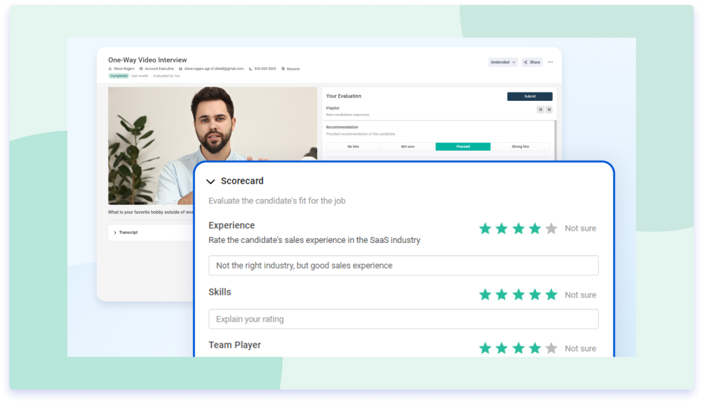Screen dimensions: 703x403
Task: Open the three-dot more options menu
Action: [x=550, y=62]
